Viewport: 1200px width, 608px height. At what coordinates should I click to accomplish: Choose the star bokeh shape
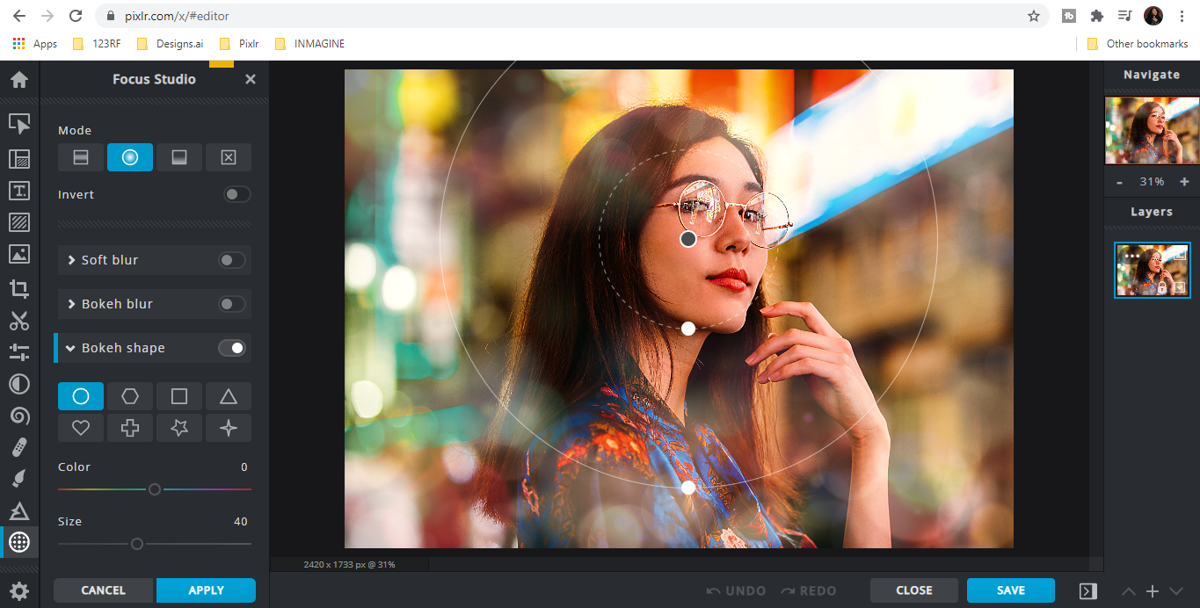[x=178, y=428]
